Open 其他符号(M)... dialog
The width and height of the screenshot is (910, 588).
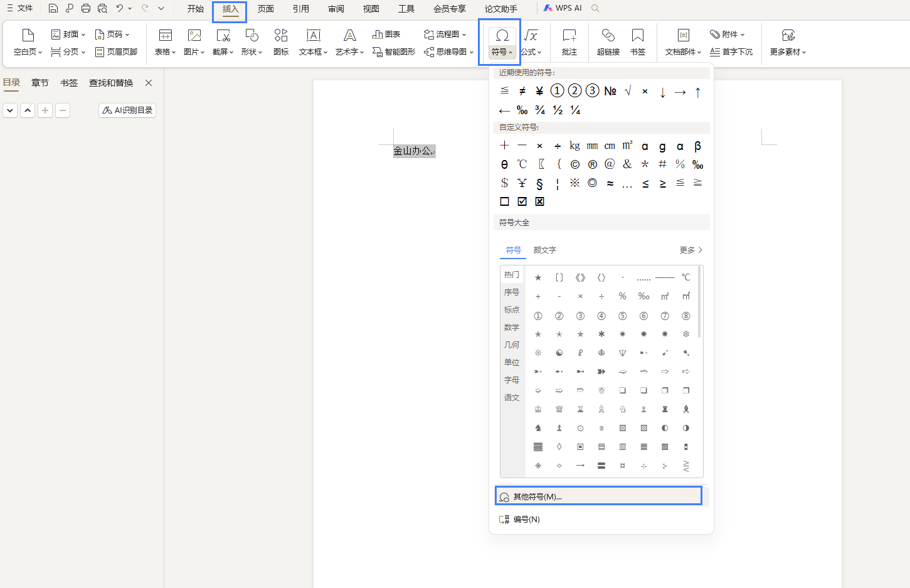598,496
